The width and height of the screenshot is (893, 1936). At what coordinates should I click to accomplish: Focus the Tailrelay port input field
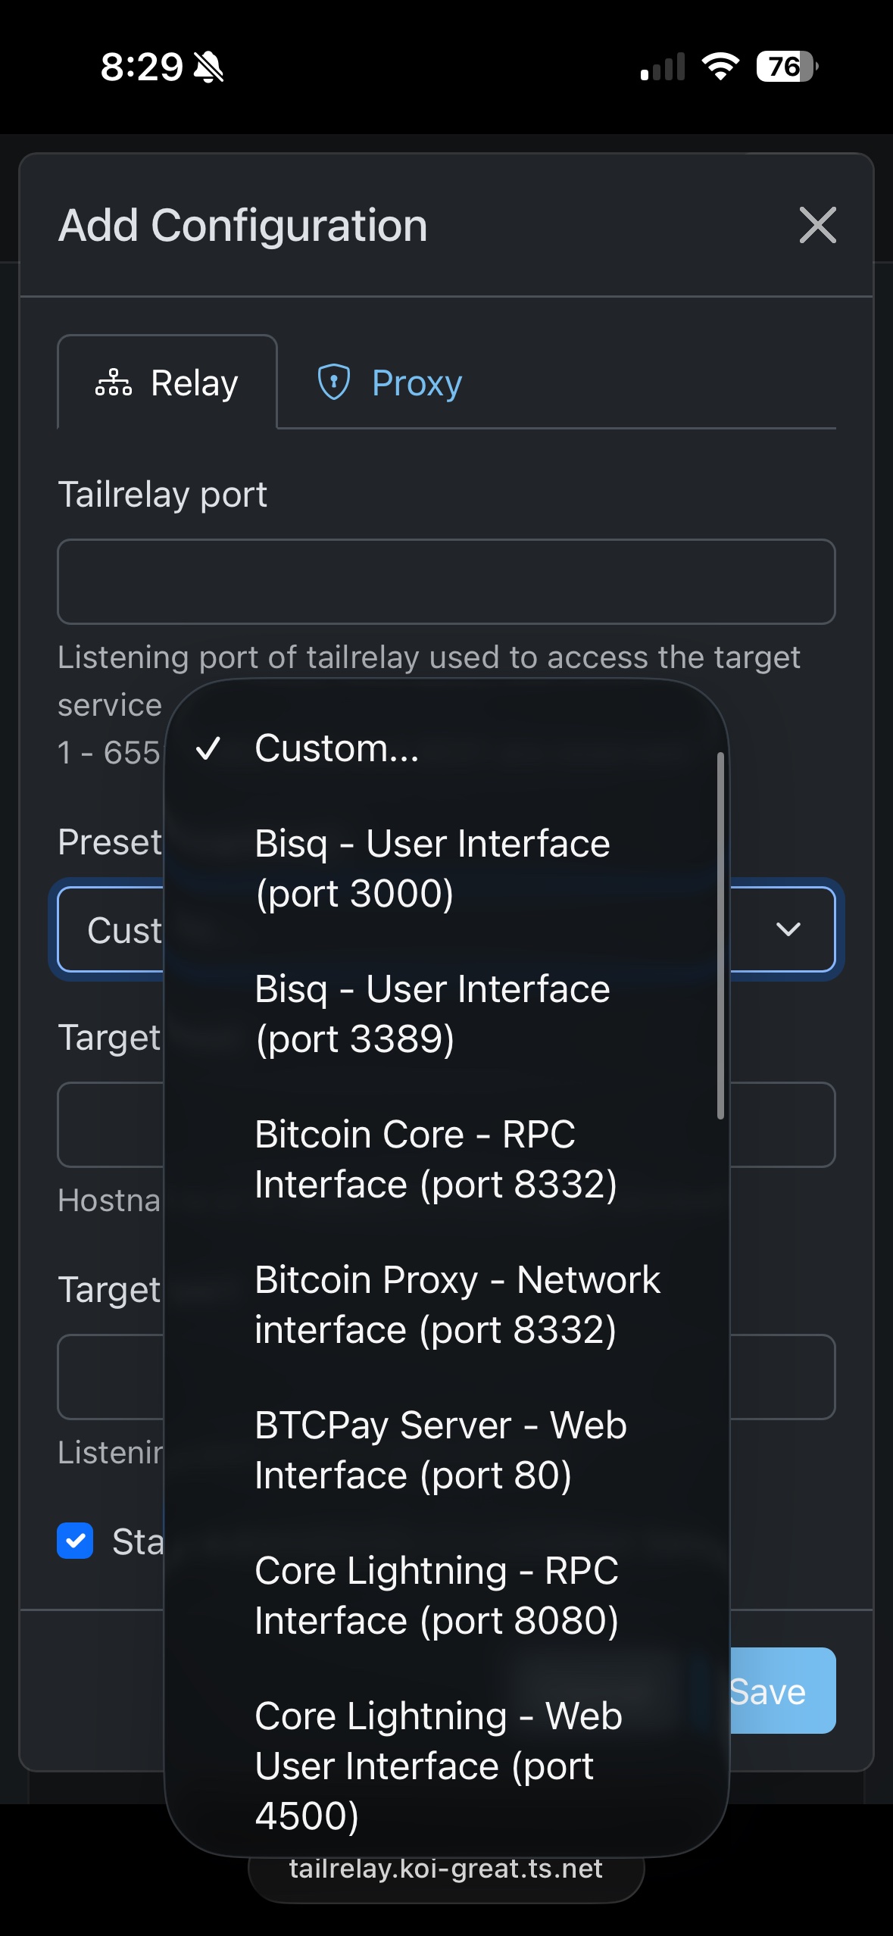(446, 582)
